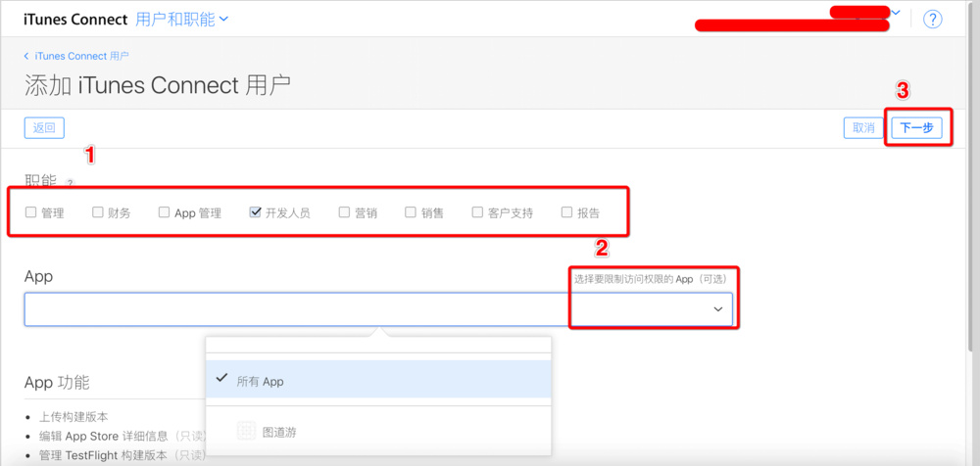Click the iTunes Connect logo title
The width and height of the screenshot is (980, 466).
[x=75, y=20]
